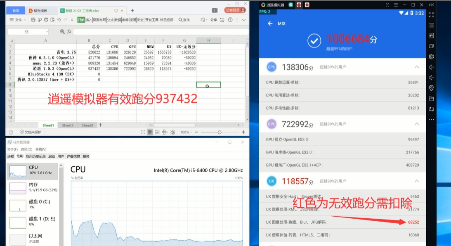Collapse the CPU 138306分 score section

pyautogui.click(x=416, y=67)
